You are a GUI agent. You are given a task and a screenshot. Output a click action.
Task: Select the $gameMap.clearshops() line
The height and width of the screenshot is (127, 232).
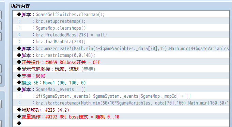point(121,28)
